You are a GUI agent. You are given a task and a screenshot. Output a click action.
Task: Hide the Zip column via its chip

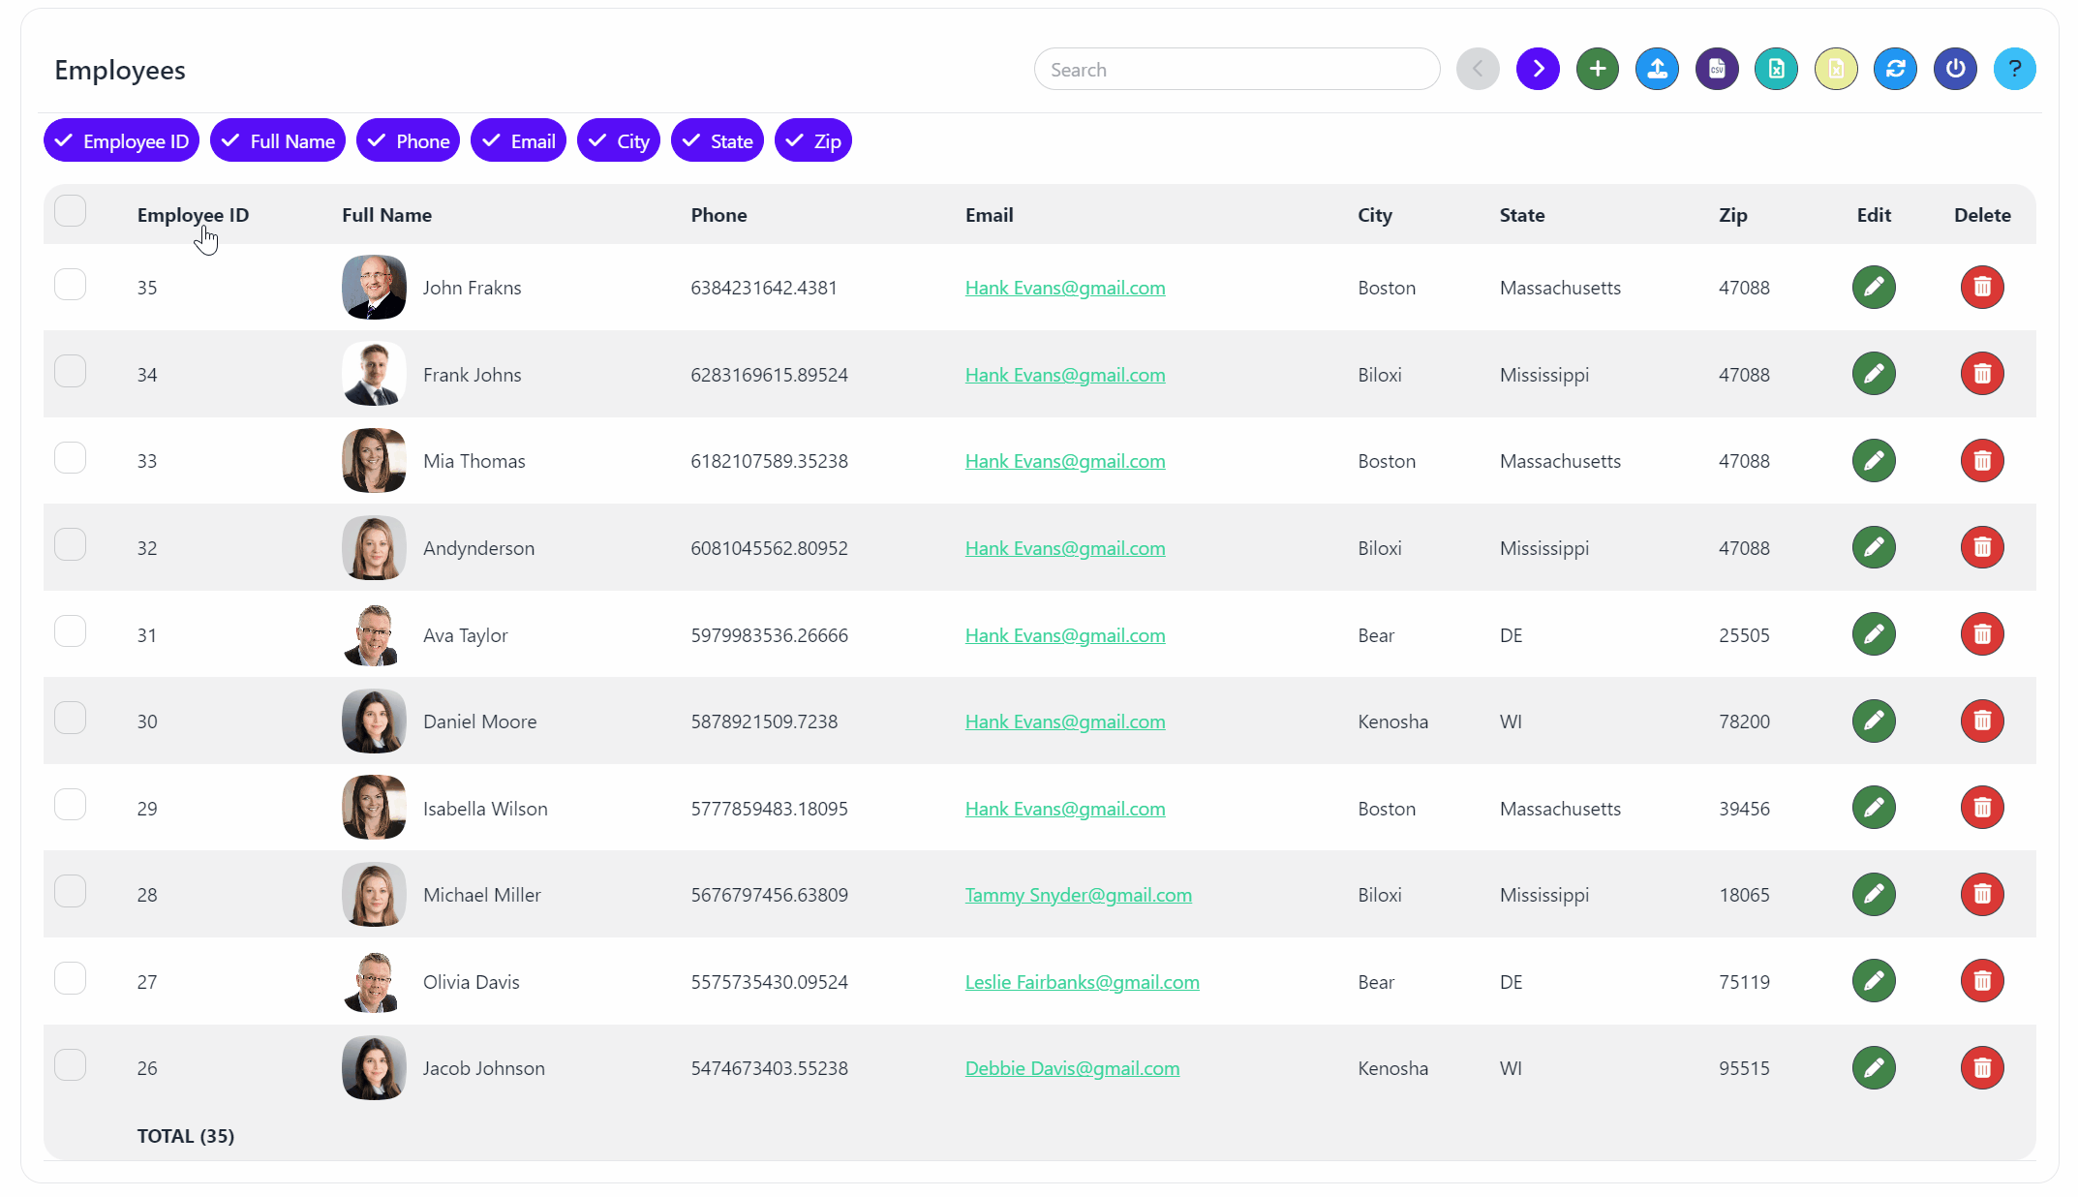812,141
